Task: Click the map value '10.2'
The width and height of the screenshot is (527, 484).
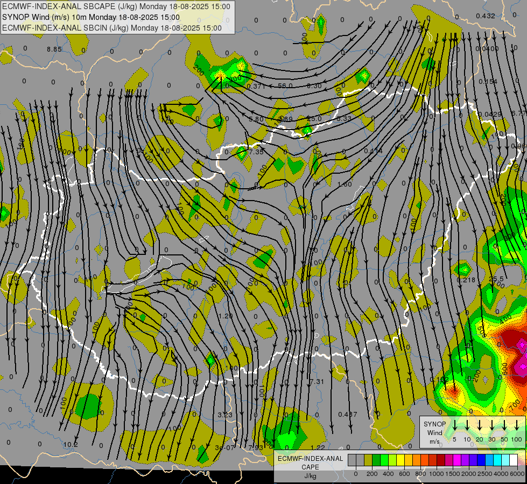Action: pyautogui.click(x=71, y=445)
